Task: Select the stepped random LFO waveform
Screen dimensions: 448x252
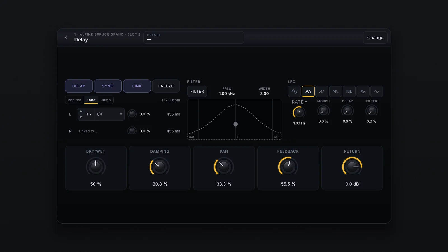Action: [363, 91]
